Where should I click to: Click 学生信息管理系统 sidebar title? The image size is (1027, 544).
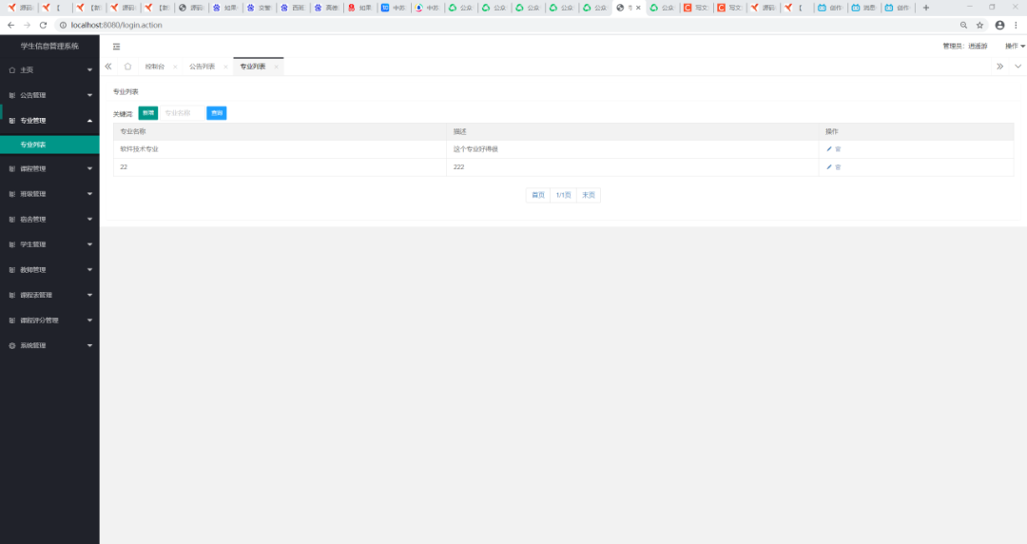tap(49, 46)
